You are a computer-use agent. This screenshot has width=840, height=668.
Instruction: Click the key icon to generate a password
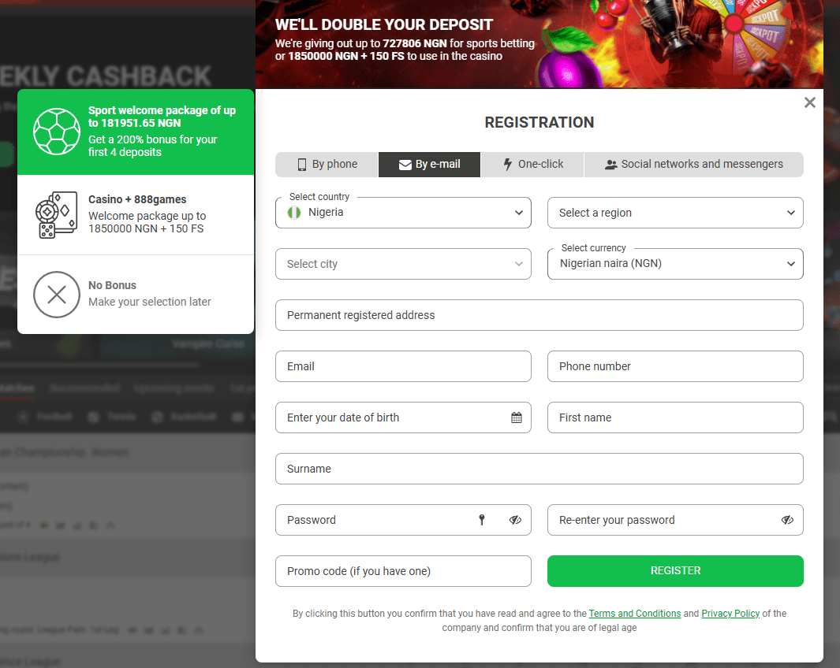481,520
